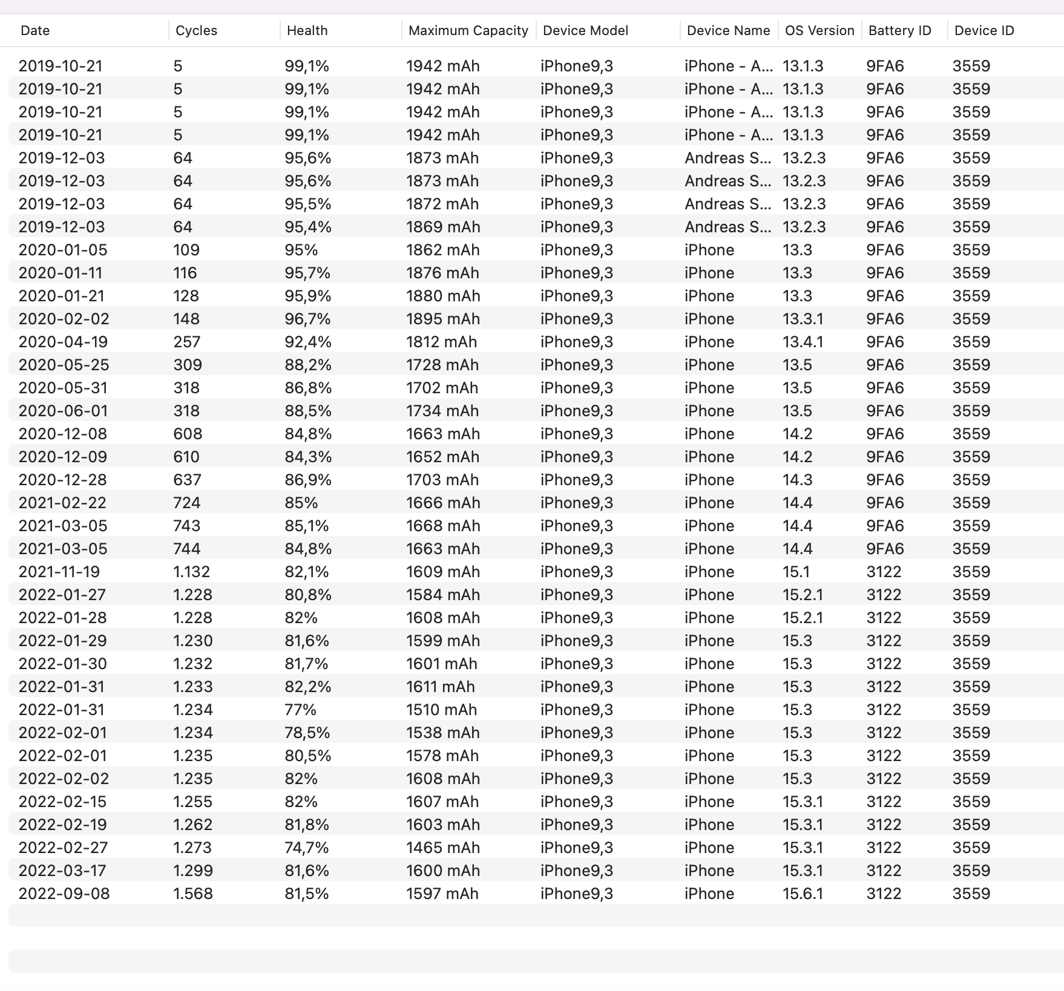Click the 1510 mAh capacity cell
The width and height of the screenshot is (1064, 991).
[442, 710]
